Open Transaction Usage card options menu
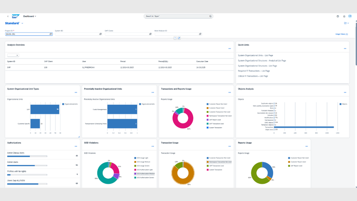 click(x=229, y=146)
